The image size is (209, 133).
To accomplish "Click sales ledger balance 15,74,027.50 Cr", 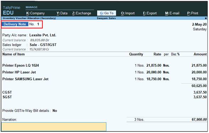I will (39, 49).
